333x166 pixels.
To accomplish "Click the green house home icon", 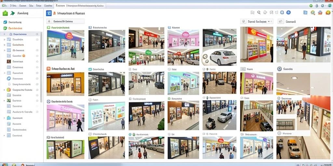I will 5,13.
